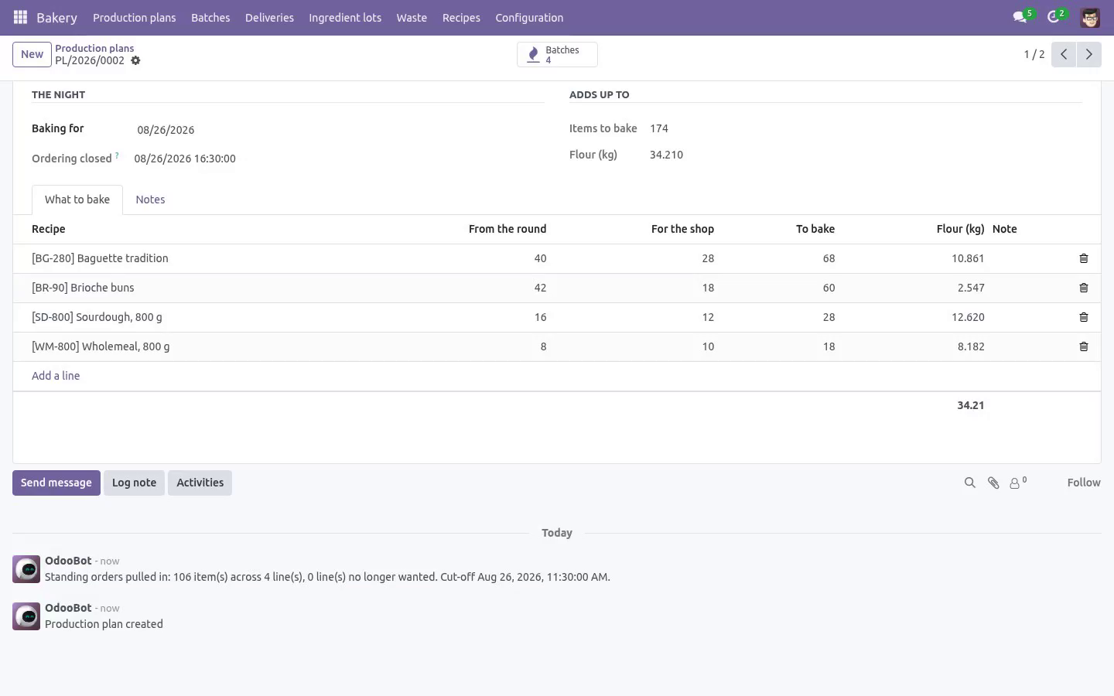Delete the Baguette tradition line
Image resolution: width=1114 pixels, height=696 pixels.
1084,258
